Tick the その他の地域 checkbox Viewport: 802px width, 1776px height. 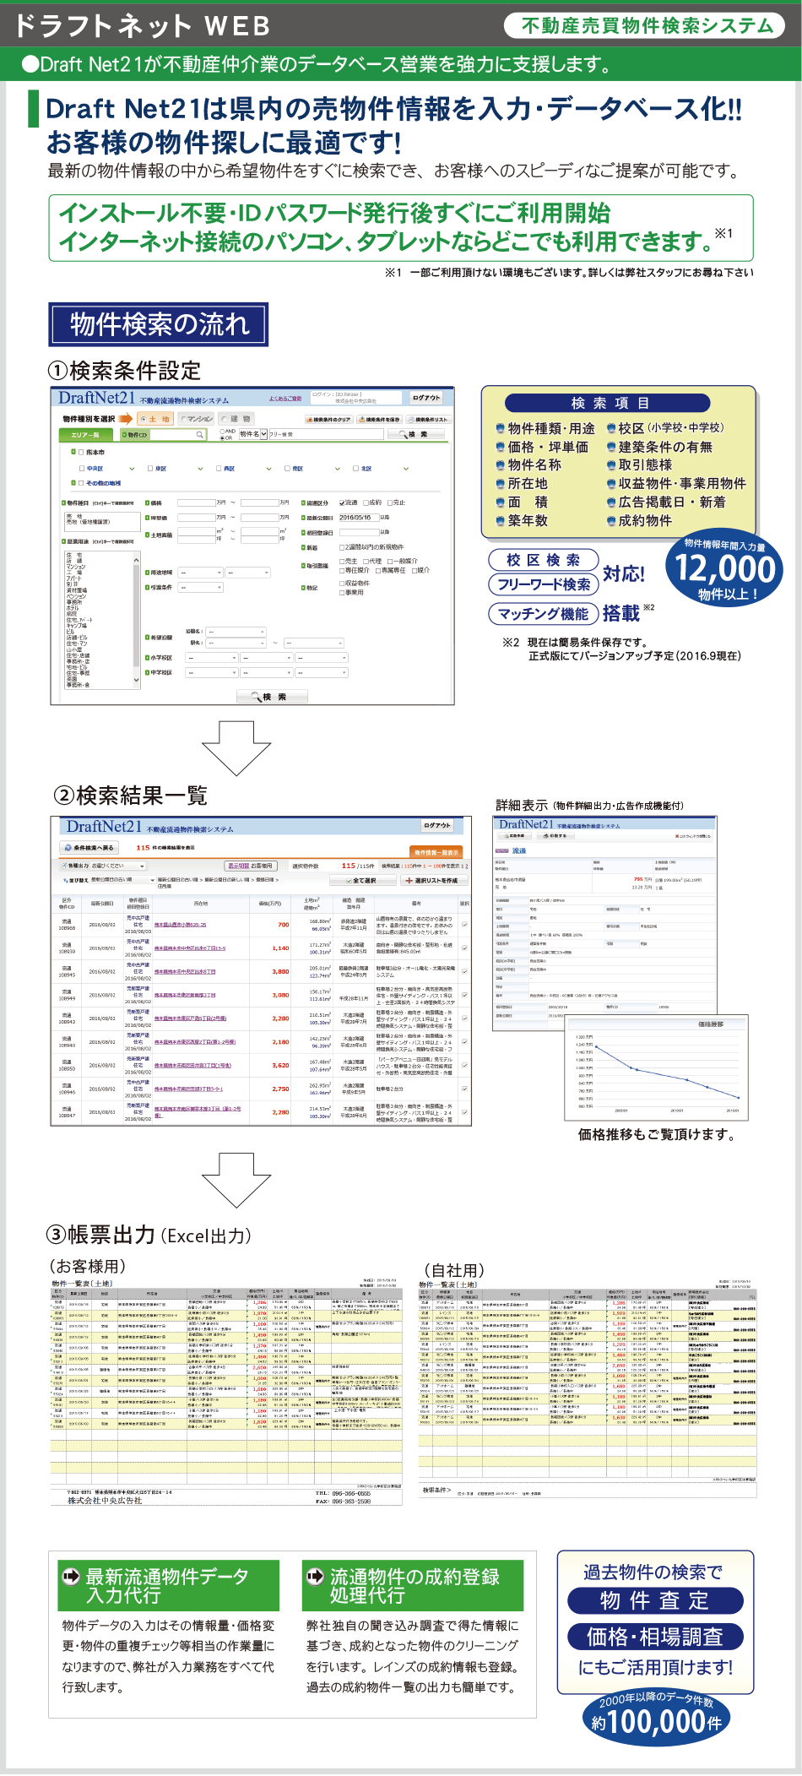pyautogui.click(x=82, y=483)
